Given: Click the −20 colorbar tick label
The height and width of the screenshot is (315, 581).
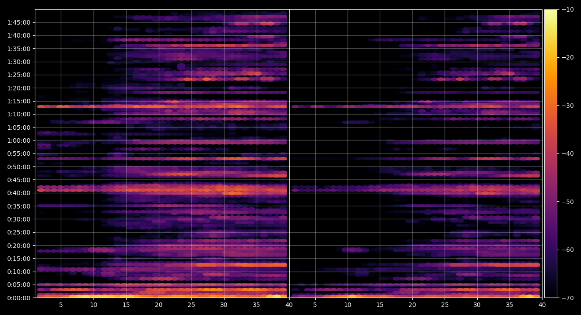Looking at the screenshot, I should point(568,57).
